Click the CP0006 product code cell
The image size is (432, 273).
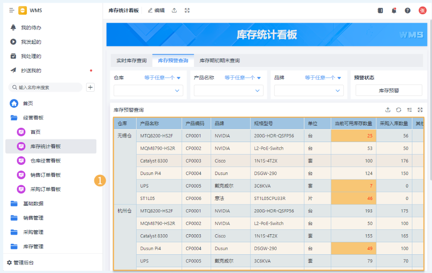coord(196,198)
